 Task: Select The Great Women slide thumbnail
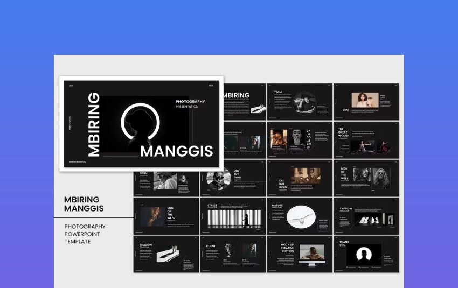click(366, 139)
